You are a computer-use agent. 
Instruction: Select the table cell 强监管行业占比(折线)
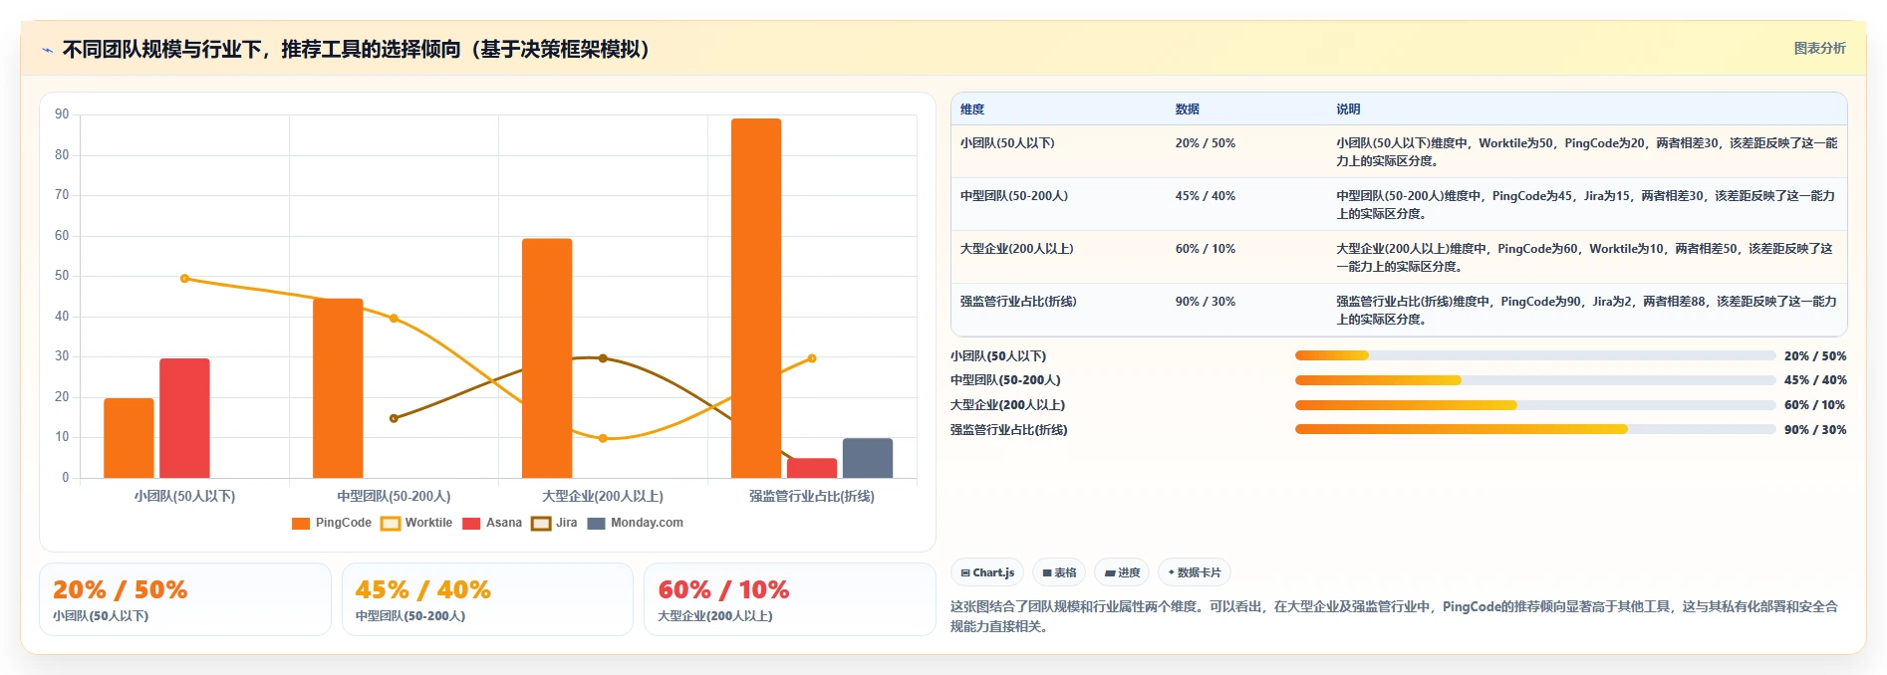pos(1018,302)
